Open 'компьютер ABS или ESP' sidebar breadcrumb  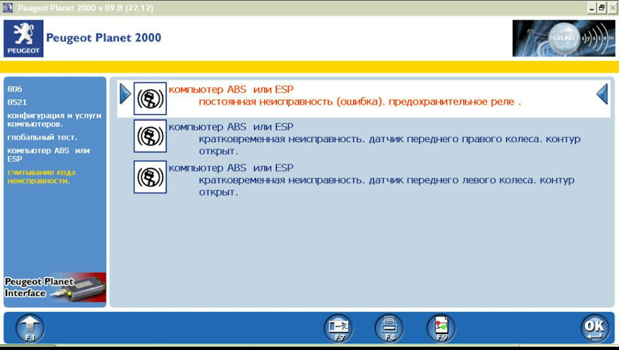pyautogui.click(x=48, y=154)
